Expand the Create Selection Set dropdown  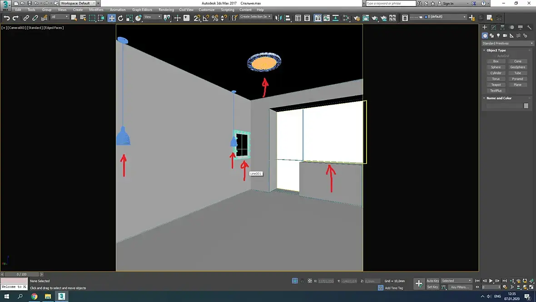click(255, 16)
